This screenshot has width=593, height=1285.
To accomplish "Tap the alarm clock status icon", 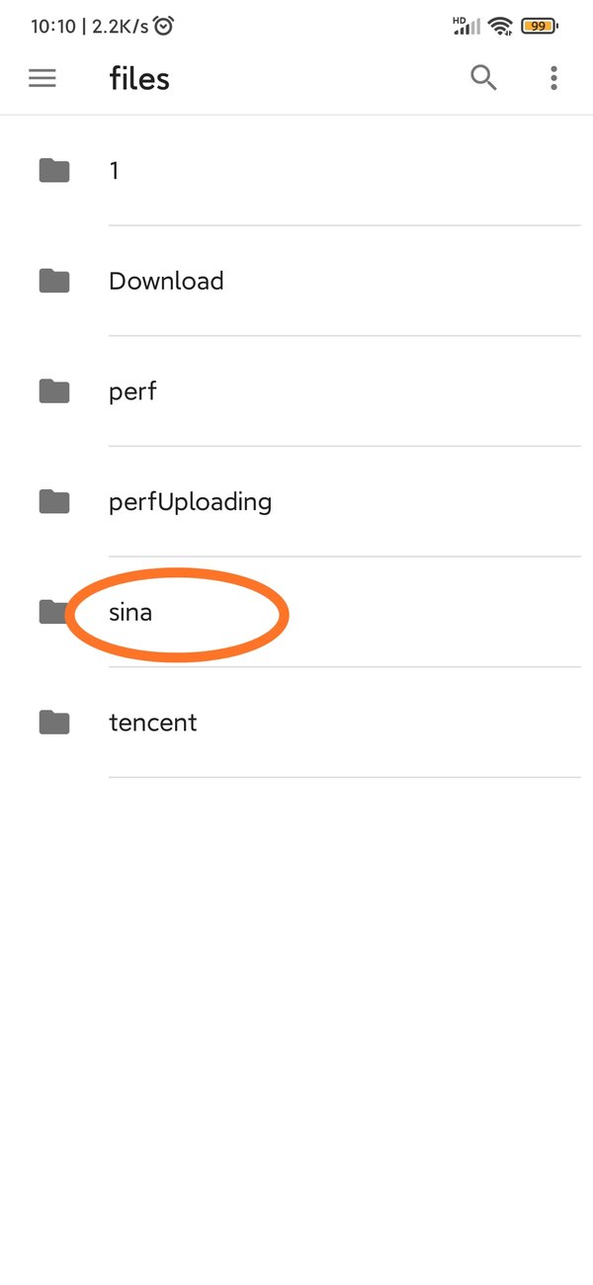I will click(x=163, y=27).
